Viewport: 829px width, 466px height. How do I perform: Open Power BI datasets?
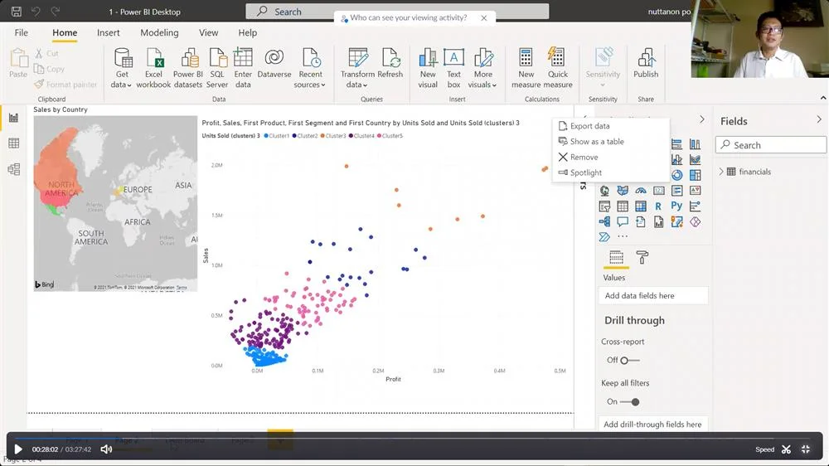pos(188,68)
